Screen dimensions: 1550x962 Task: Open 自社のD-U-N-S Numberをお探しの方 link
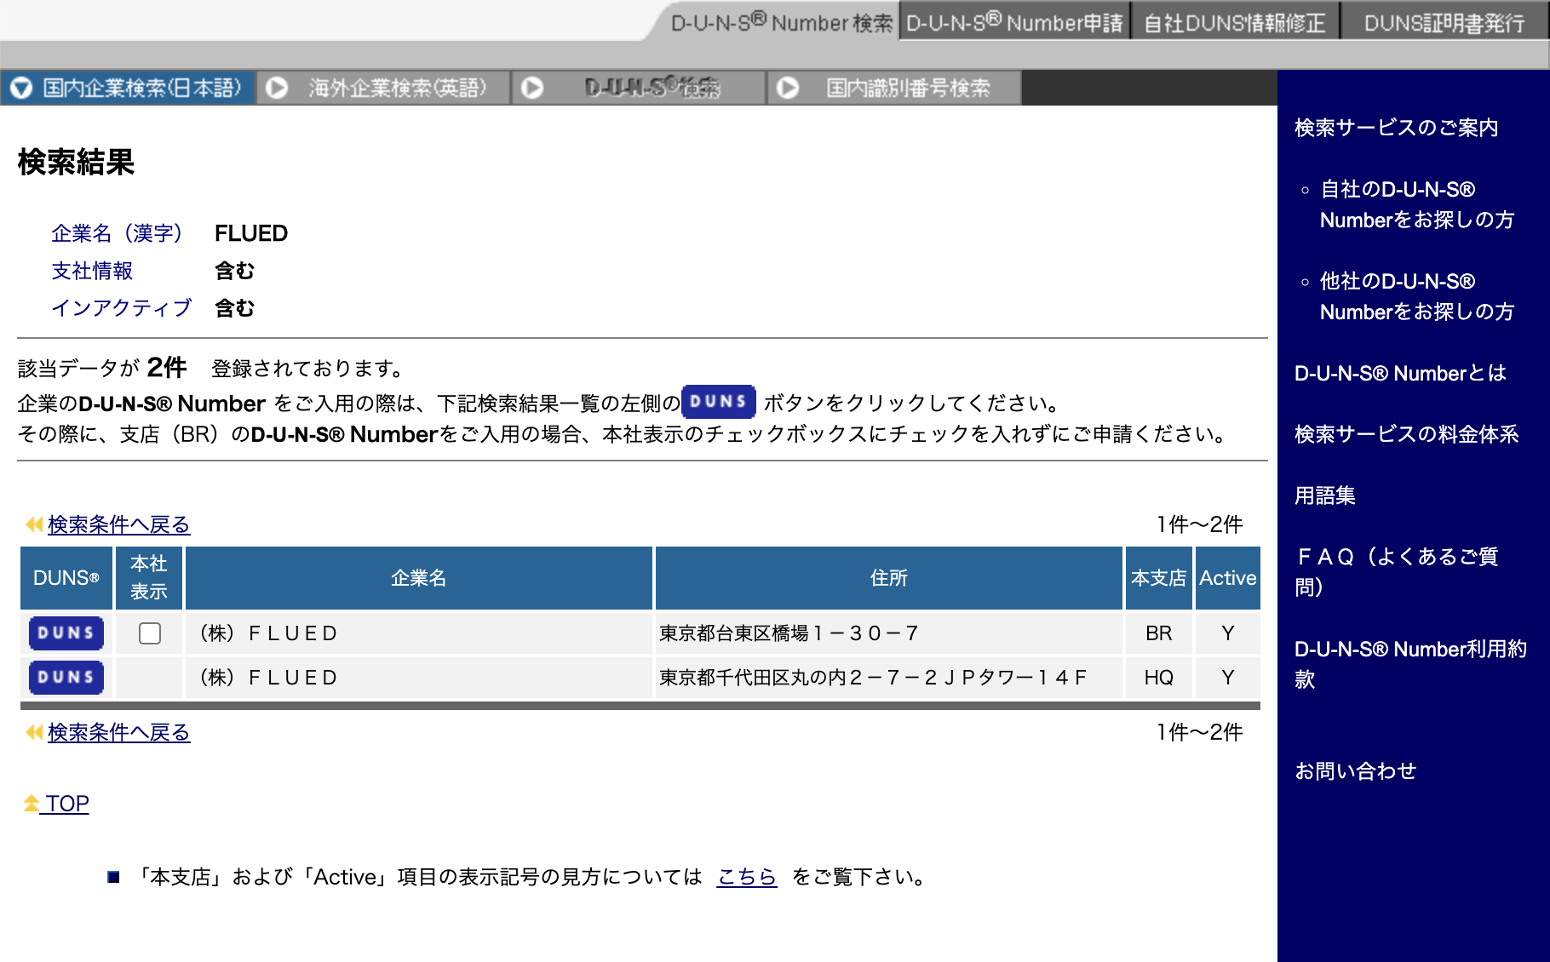(x=1416, y=204)
